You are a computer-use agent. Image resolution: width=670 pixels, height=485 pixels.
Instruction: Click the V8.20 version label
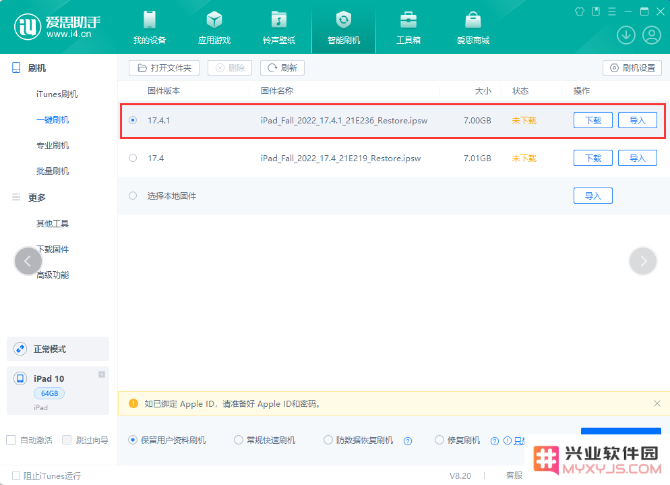click(460, 476)
